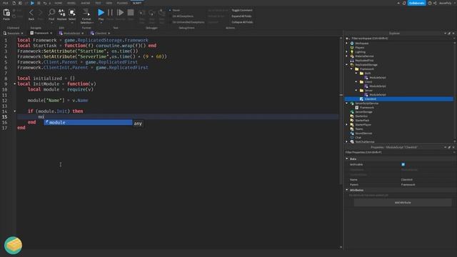Click the Pause playtest button

click(110, 13)
